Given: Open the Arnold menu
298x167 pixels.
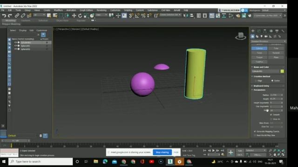Looking at the screenshot, I should point(177,10).
